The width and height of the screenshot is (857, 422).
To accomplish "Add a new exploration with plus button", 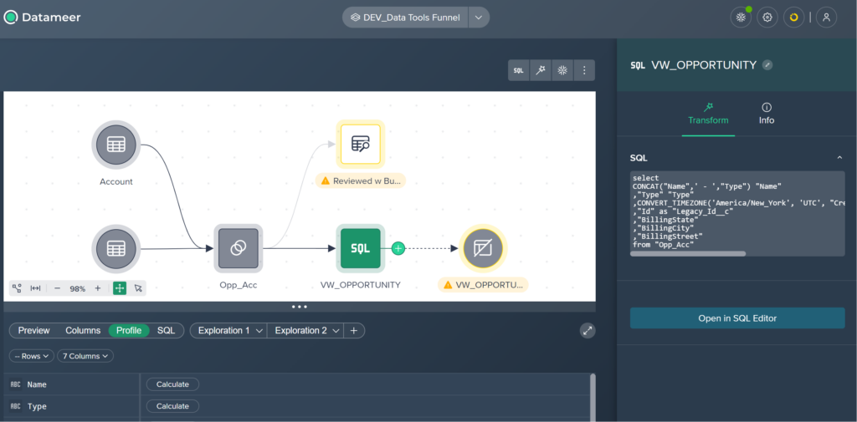I will coord(354,330).
